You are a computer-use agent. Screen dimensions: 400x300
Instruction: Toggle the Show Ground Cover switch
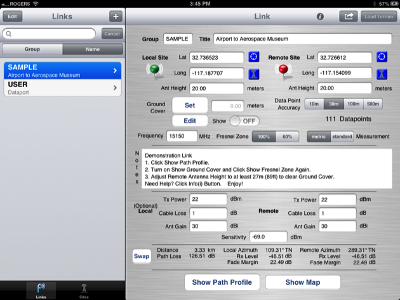(x=244, y=121)
